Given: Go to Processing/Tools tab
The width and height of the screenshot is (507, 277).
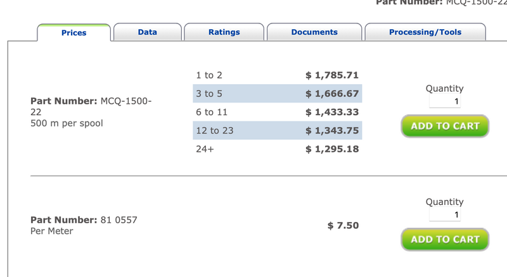Looking at the screenshot, I should (425, 32).
